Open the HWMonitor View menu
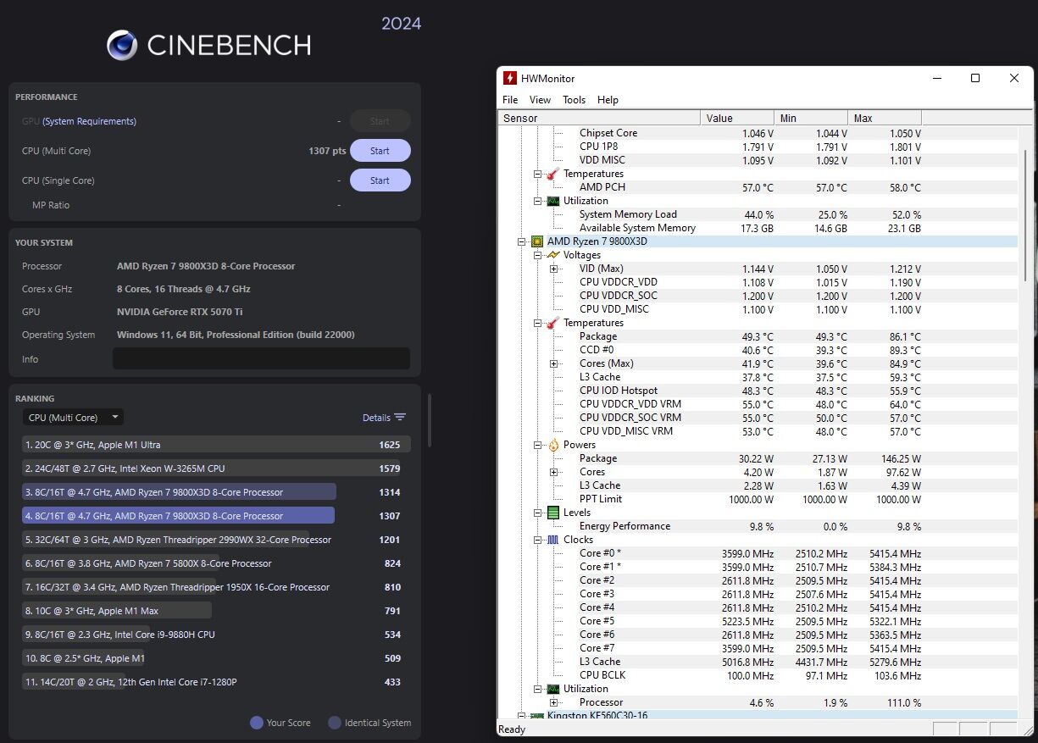Viewport: 1038px width, 743px height. 540,100
